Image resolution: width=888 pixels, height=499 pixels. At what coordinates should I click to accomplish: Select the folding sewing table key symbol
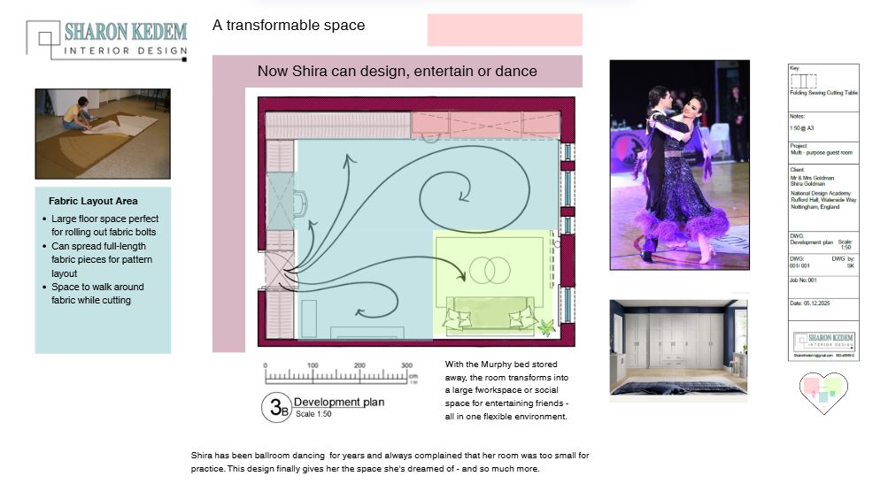coord(804,80)
